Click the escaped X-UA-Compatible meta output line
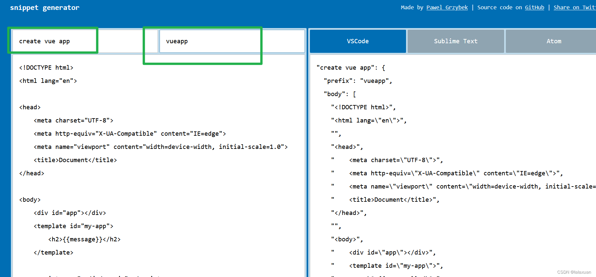 click(447, 173)
